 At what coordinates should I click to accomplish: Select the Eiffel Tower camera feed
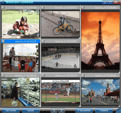pos(100,41)
